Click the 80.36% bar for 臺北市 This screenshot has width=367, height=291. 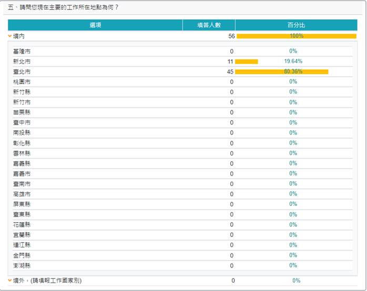click(x=281, y=71)
